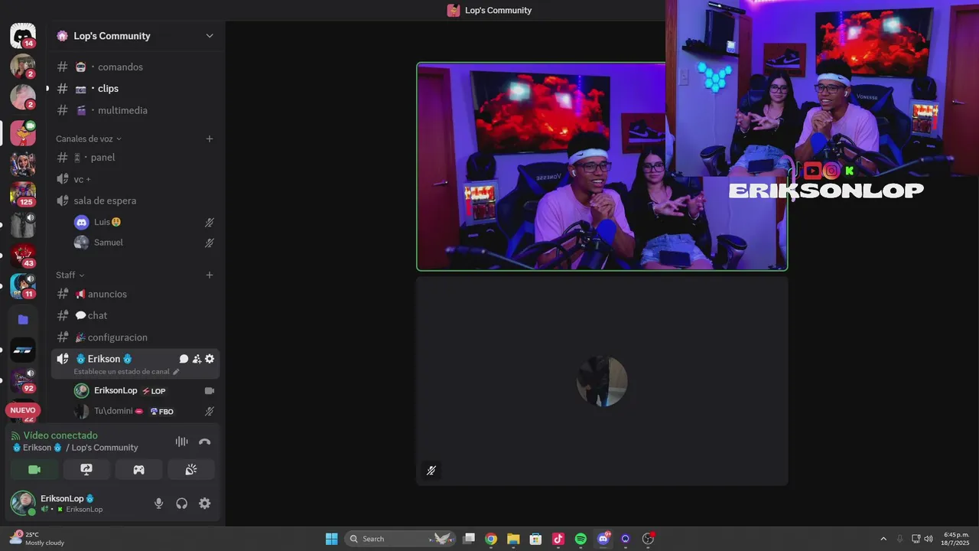
Task: Focus Tu\domini's avatar tile in call
Action: click(602, 381)
